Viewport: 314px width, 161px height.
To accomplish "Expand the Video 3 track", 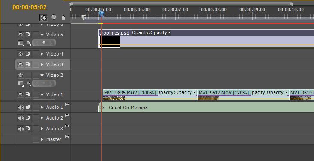I will (x=42, y=64).
